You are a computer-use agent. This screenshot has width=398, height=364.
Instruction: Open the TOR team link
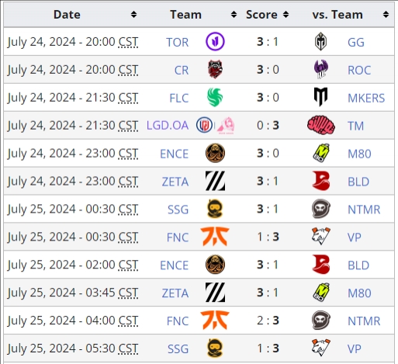(x=177, y=42)
